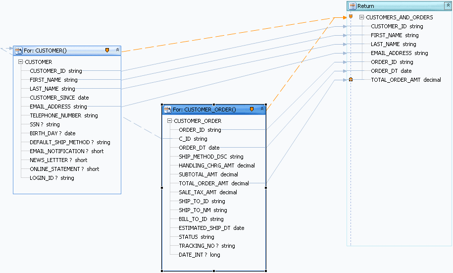Image resolution: width=453 pixels, height=273 pixels.
Task: Select TRACKING_NO ? string element
Action: [x=207, y=246]
